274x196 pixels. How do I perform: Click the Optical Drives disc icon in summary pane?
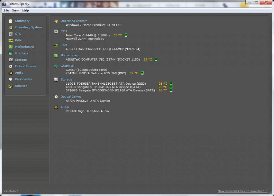coord(56,97)
